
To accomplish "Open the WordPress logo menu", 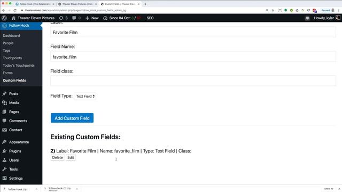I will click(4, 18).
